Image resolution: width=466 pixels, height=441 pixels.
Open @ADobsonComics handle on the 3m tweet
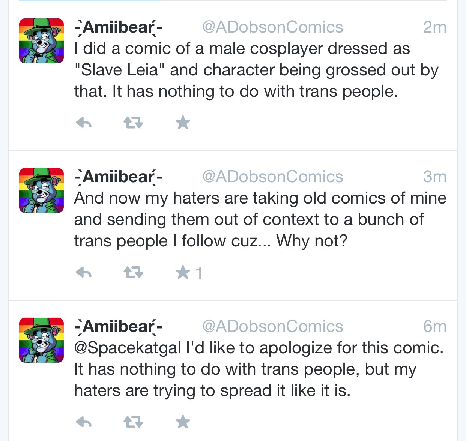[273, 177]
